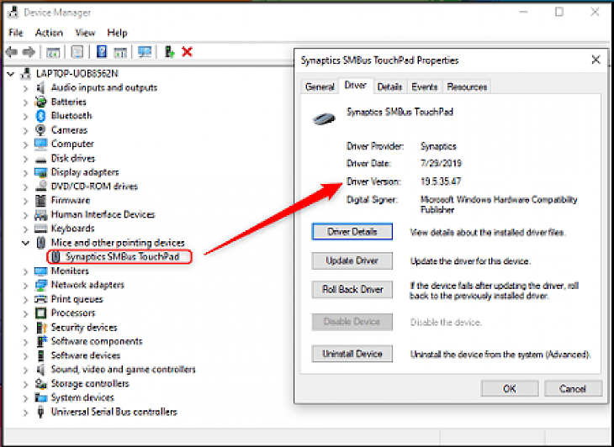Click the Update Driver button
The height and width of the screenshot is (447, 614).
[352, 261]
